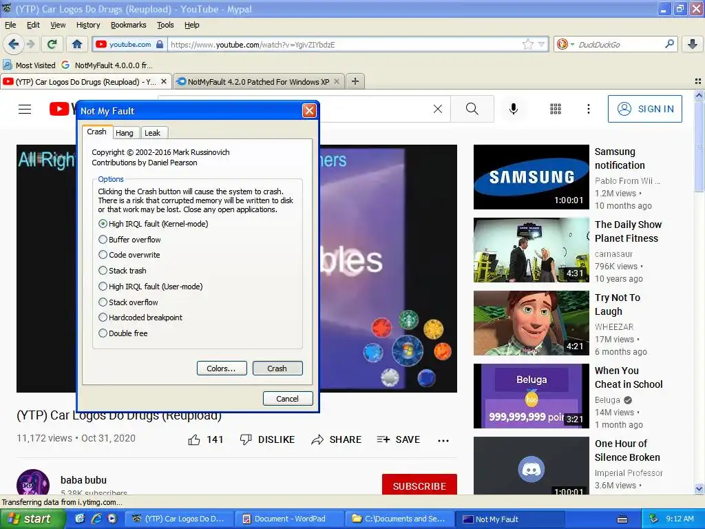705x529 pixels.
Task: Open the baba bubu channel avatar
Action: pyautogui.click(x=33, y=482)
